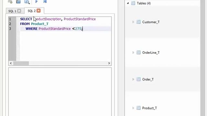The height and width of the screenshot is (116, 207).
Task: Expand the Customer_T table node
Action: tap(133, 22)
